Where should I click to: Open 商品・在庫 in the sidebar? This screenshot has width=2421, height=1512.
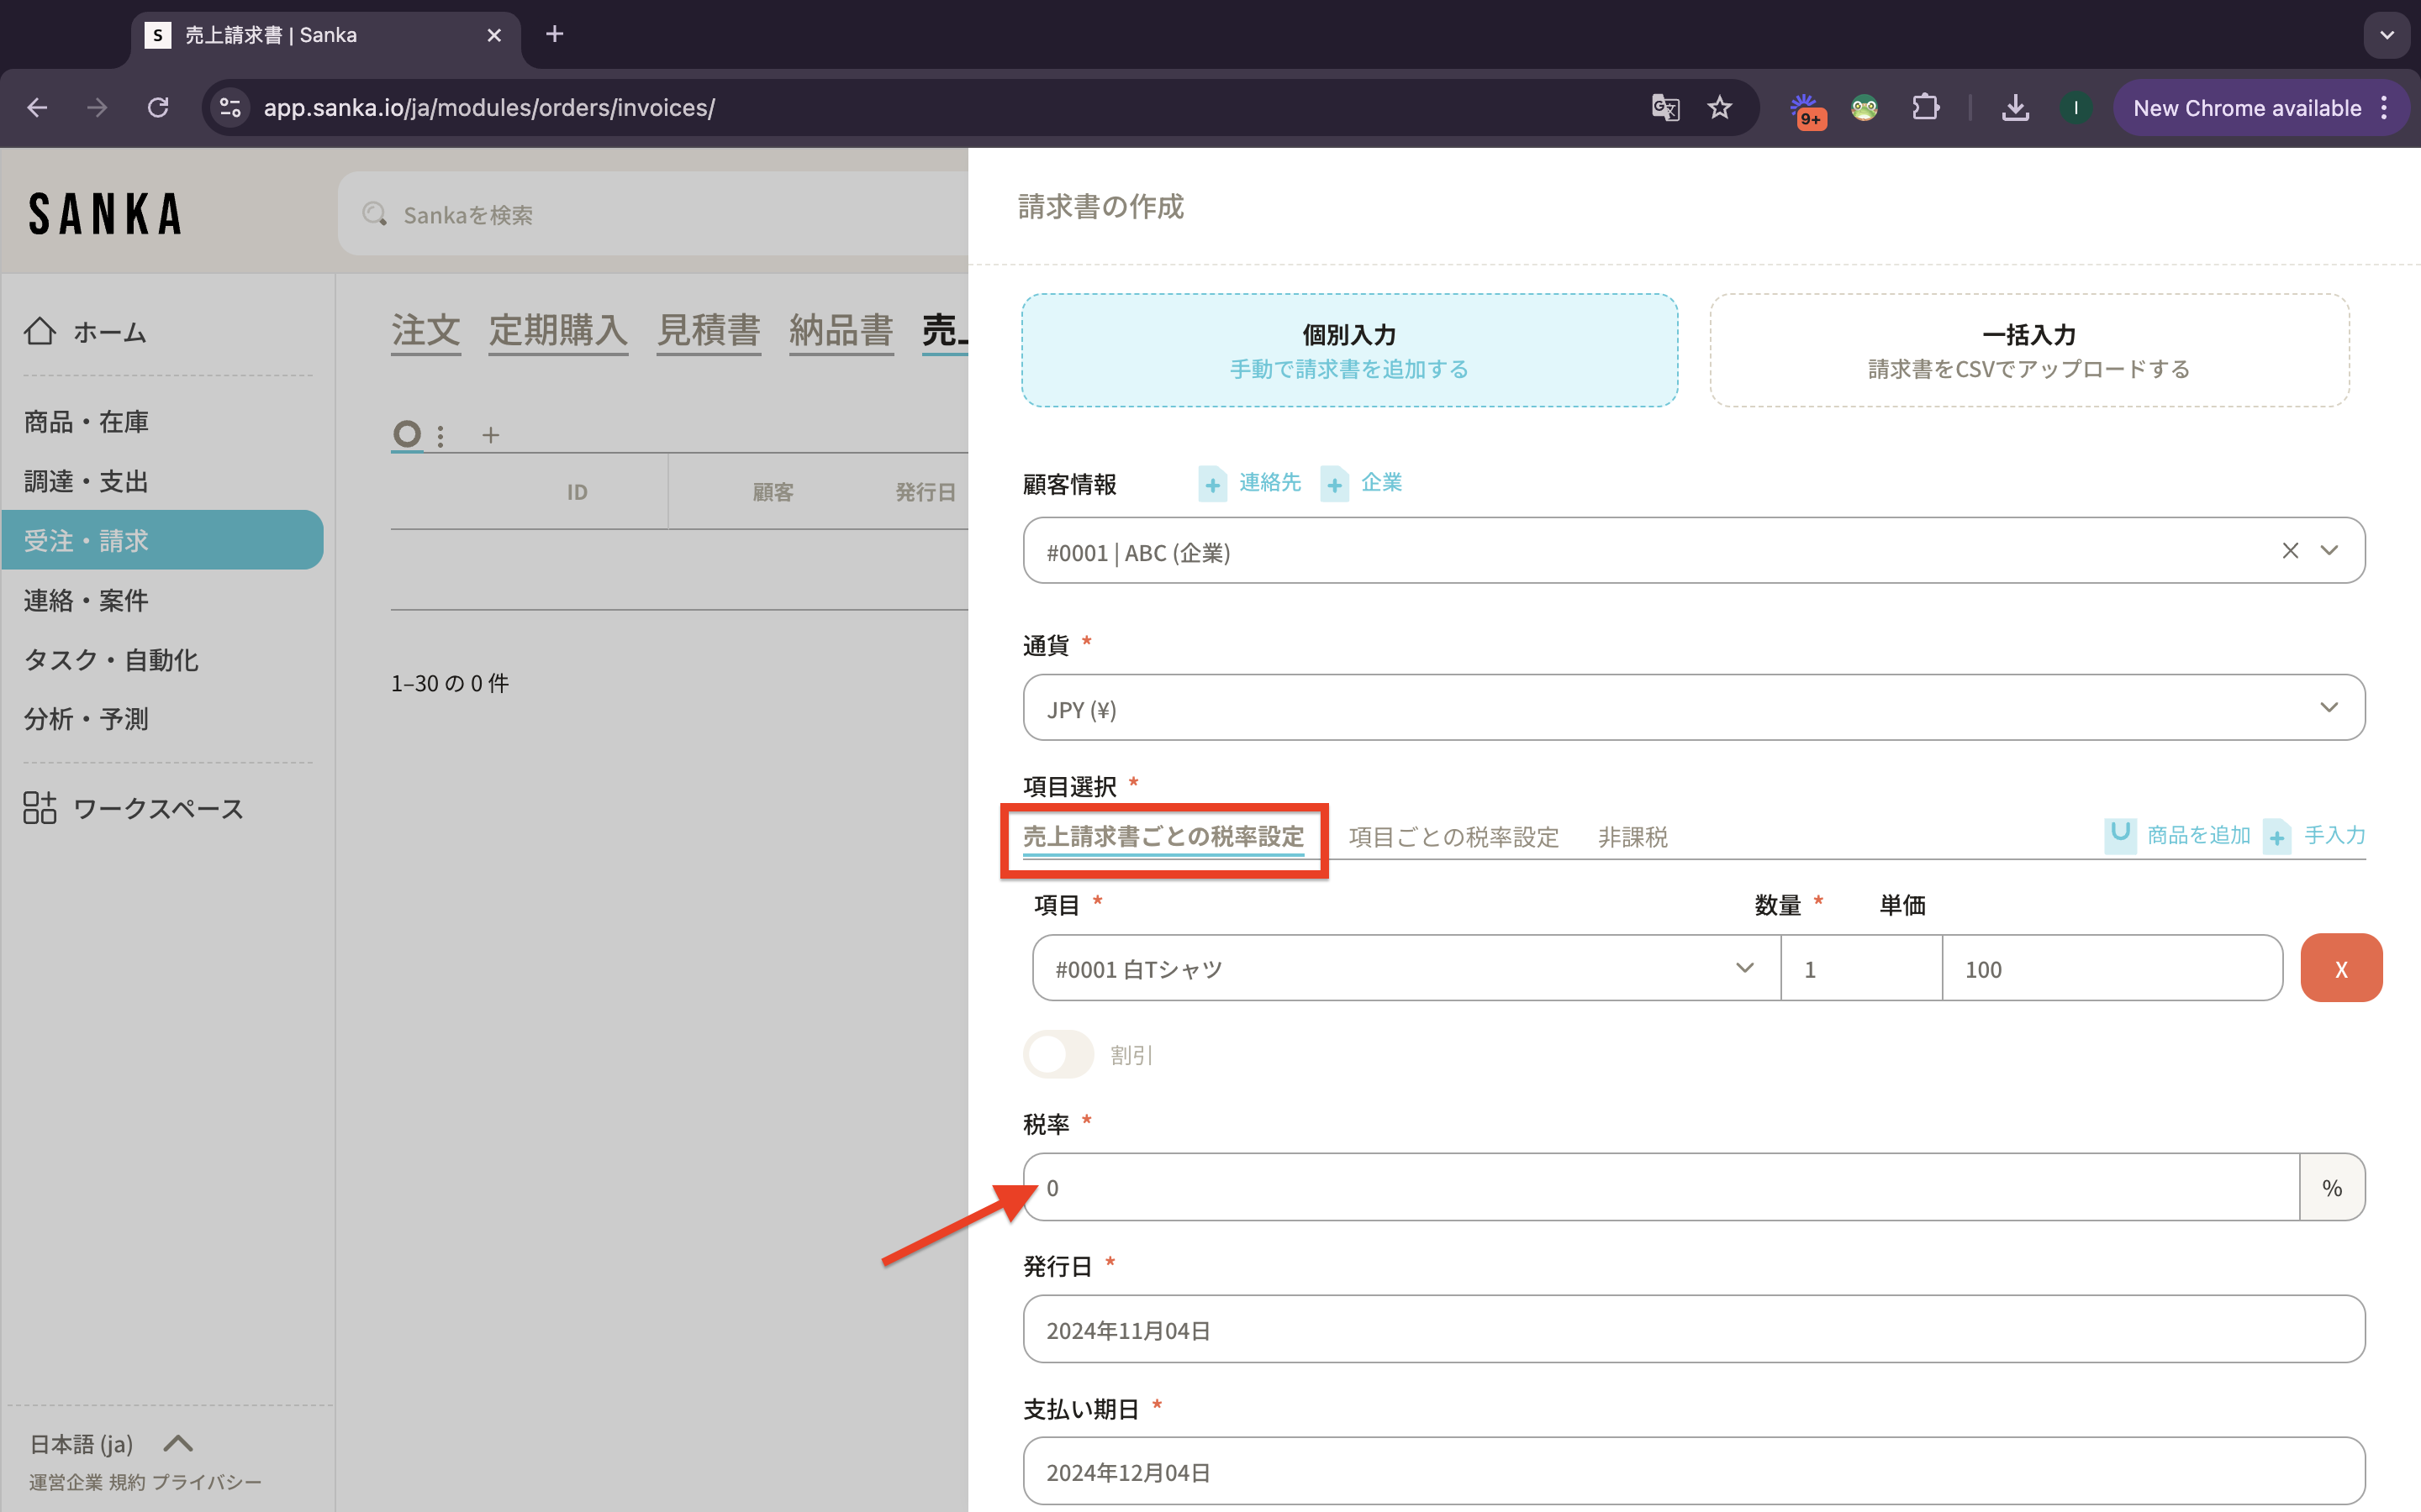[86, 422]
